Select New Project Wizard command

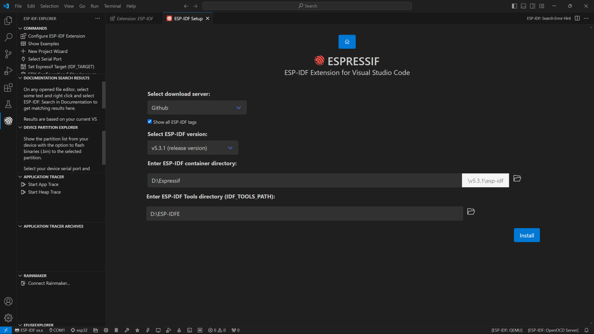coord(48,51)
